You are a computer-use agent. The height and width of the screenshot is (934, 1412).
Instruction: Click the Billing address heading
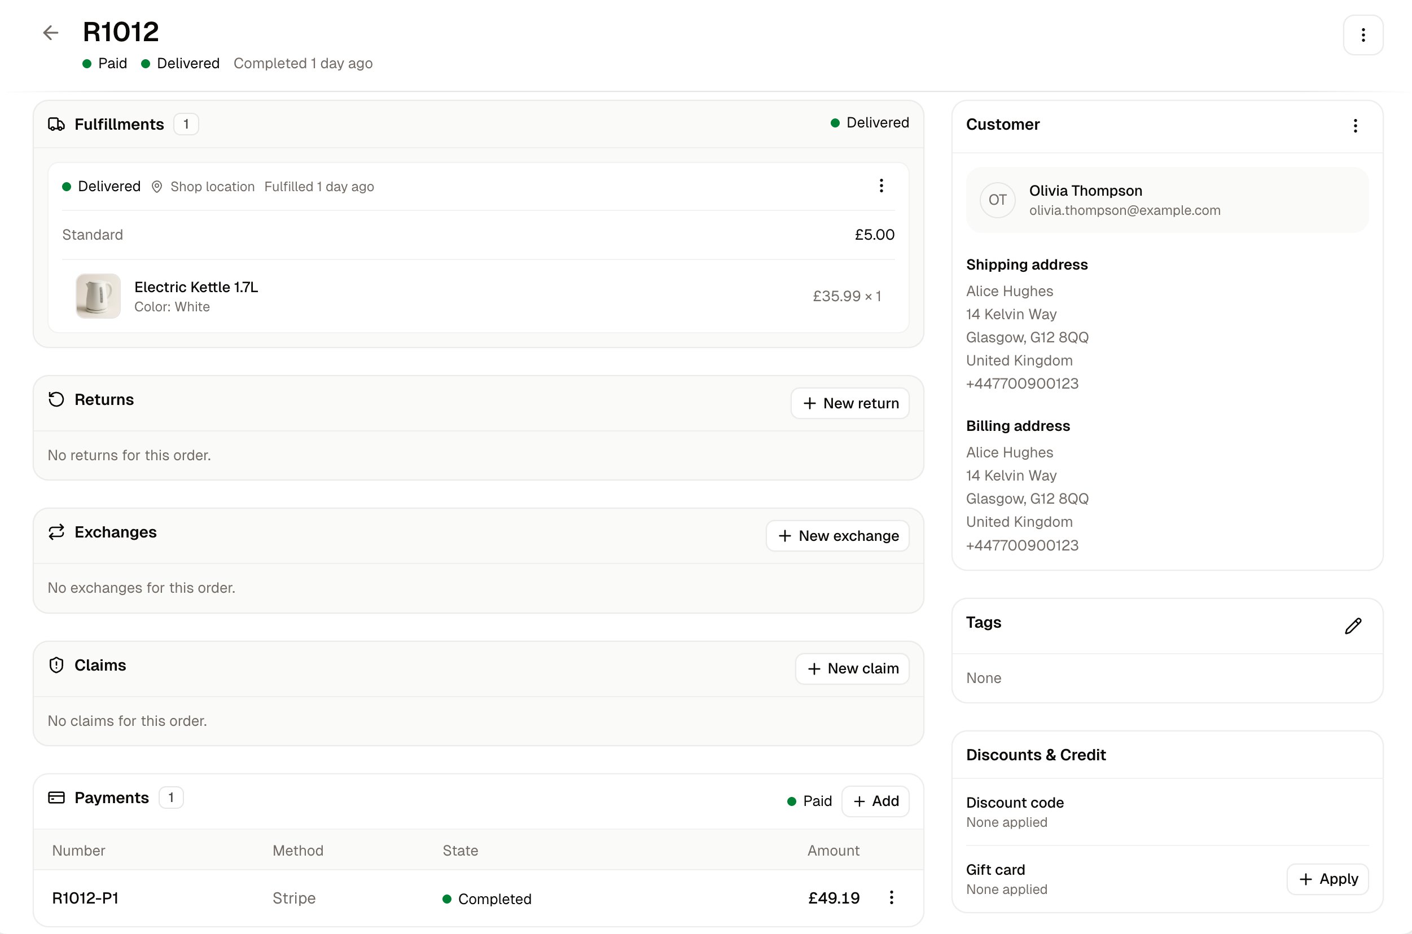[x=1018, y=426]
